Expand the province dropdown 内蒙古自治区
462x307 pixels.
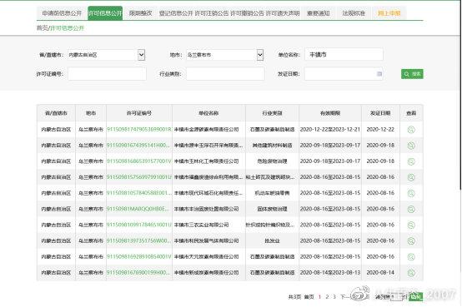(x=141, y=55)
